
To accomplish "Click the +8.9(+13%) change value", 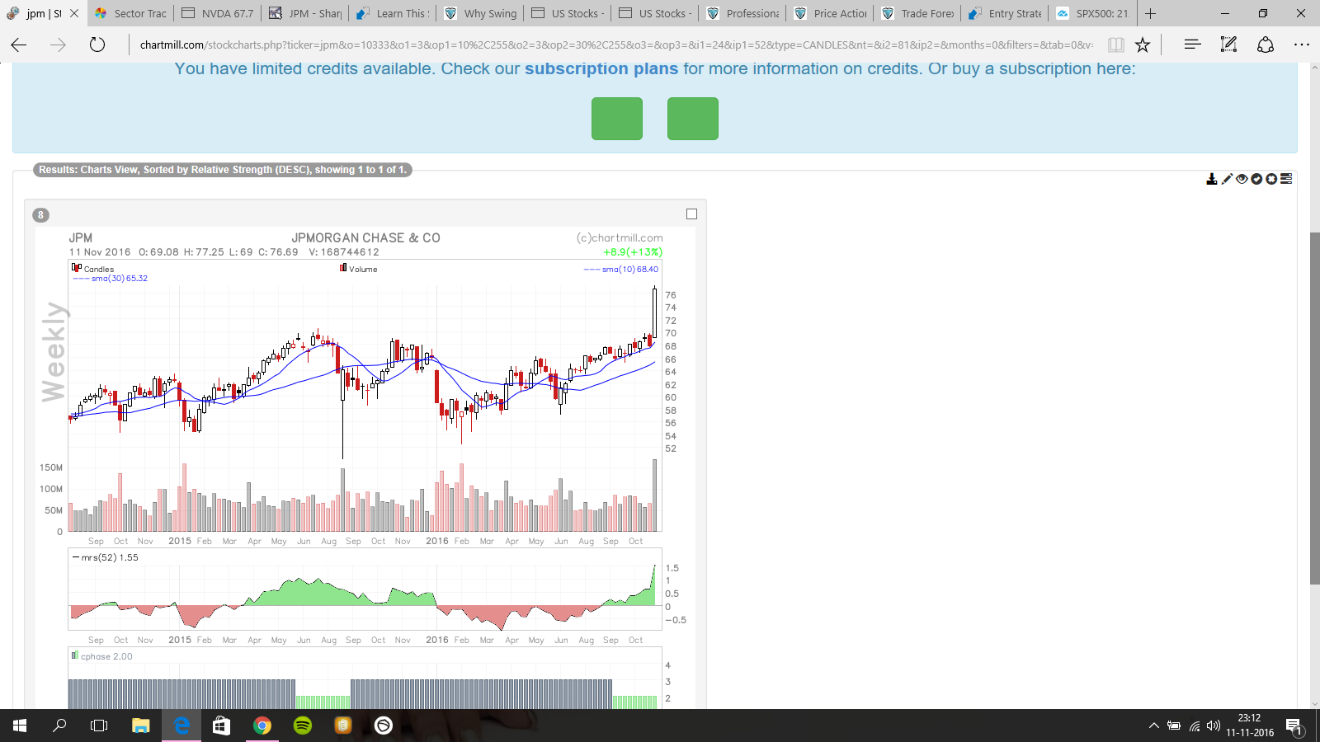I will click(633, 252).
